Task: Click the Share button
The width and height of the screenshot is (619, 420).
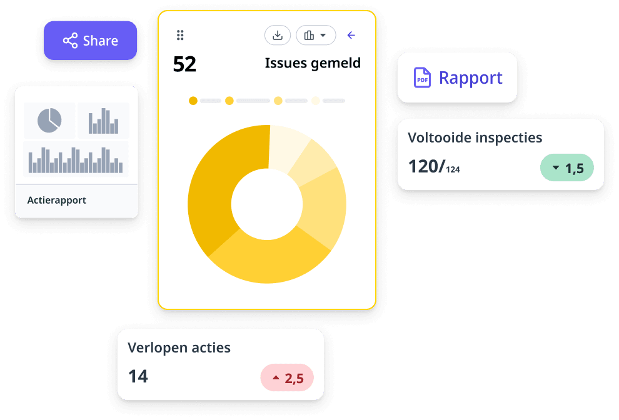Action: click(90, 41)
